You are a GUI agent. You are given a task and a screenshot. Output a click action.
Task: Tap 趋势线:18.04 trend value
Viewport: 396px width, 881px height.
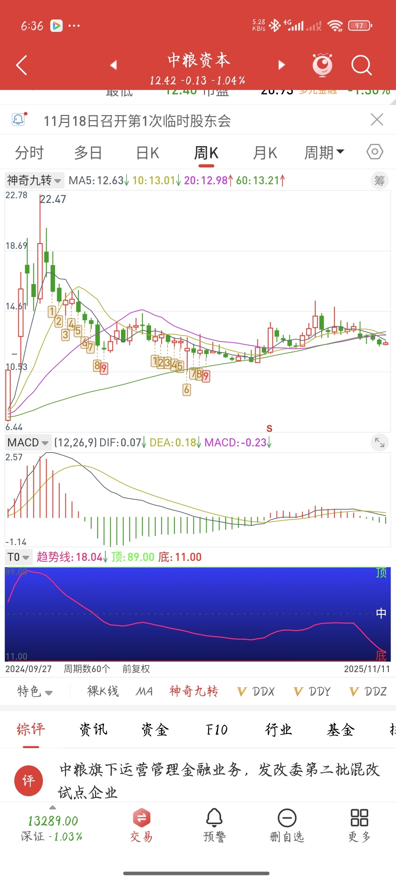tap(72, 557)
